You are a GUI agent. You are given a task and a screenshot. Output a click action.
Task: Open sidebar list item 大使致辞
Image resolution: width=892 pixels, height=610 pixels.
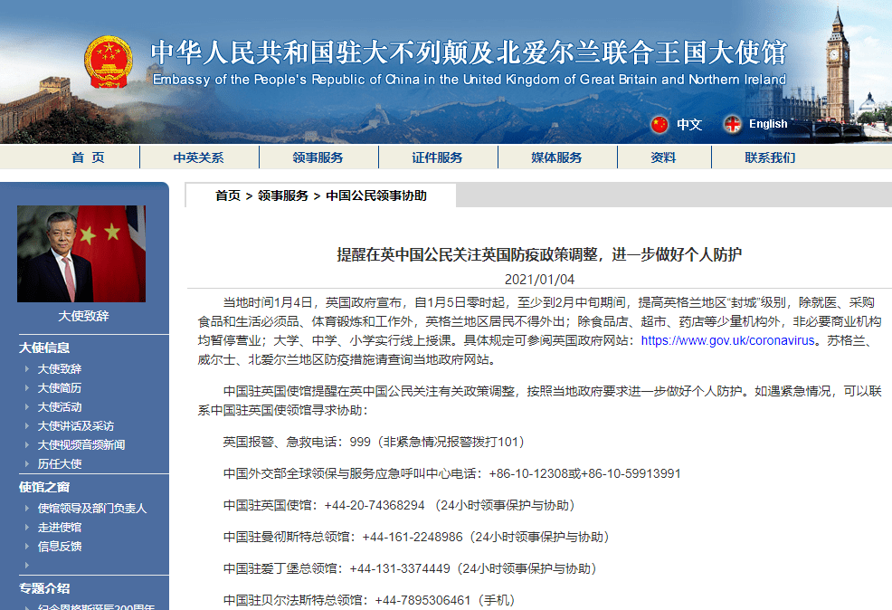[60, 368]
